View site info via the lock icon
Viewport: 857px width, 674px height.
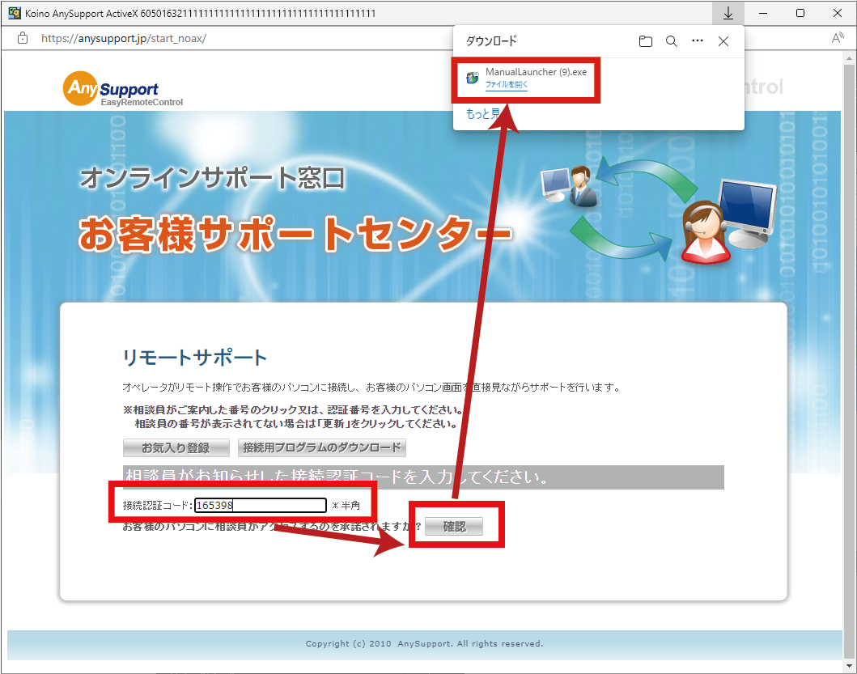pos(23,38)
